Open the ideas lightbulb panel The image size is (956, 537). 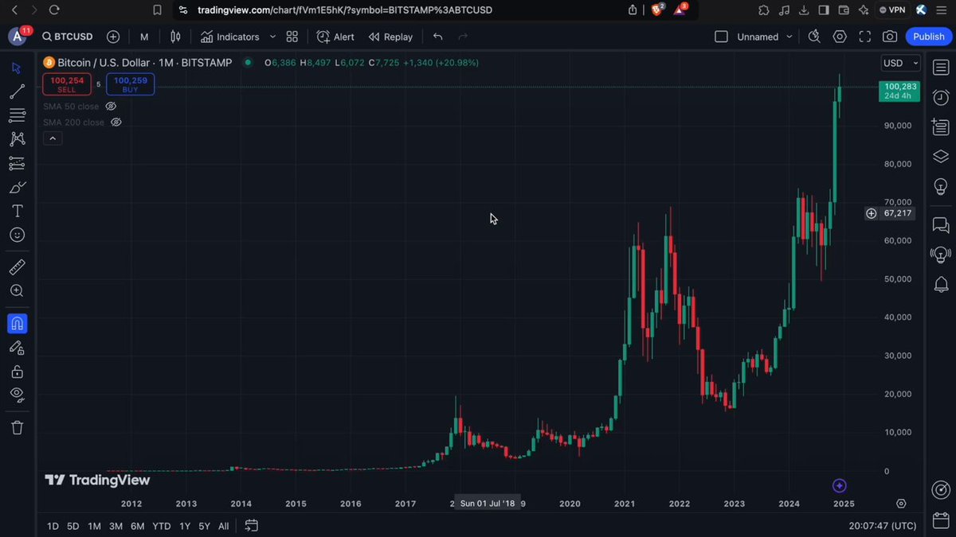940,186
